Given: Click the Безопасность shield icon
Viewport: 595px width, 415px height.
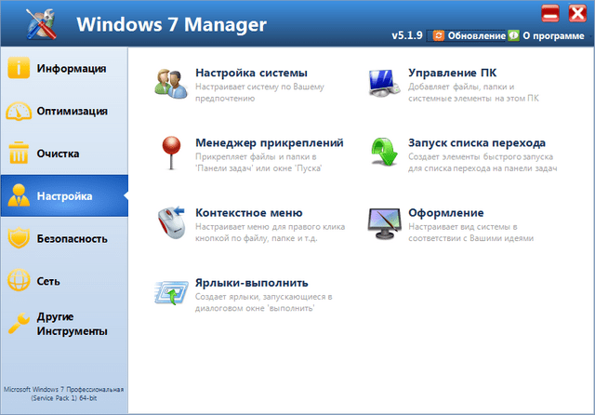Looking at the screenshot, I should coord(19,238).
